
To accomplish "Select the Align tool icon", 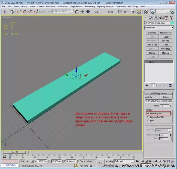I will point(125,12).
